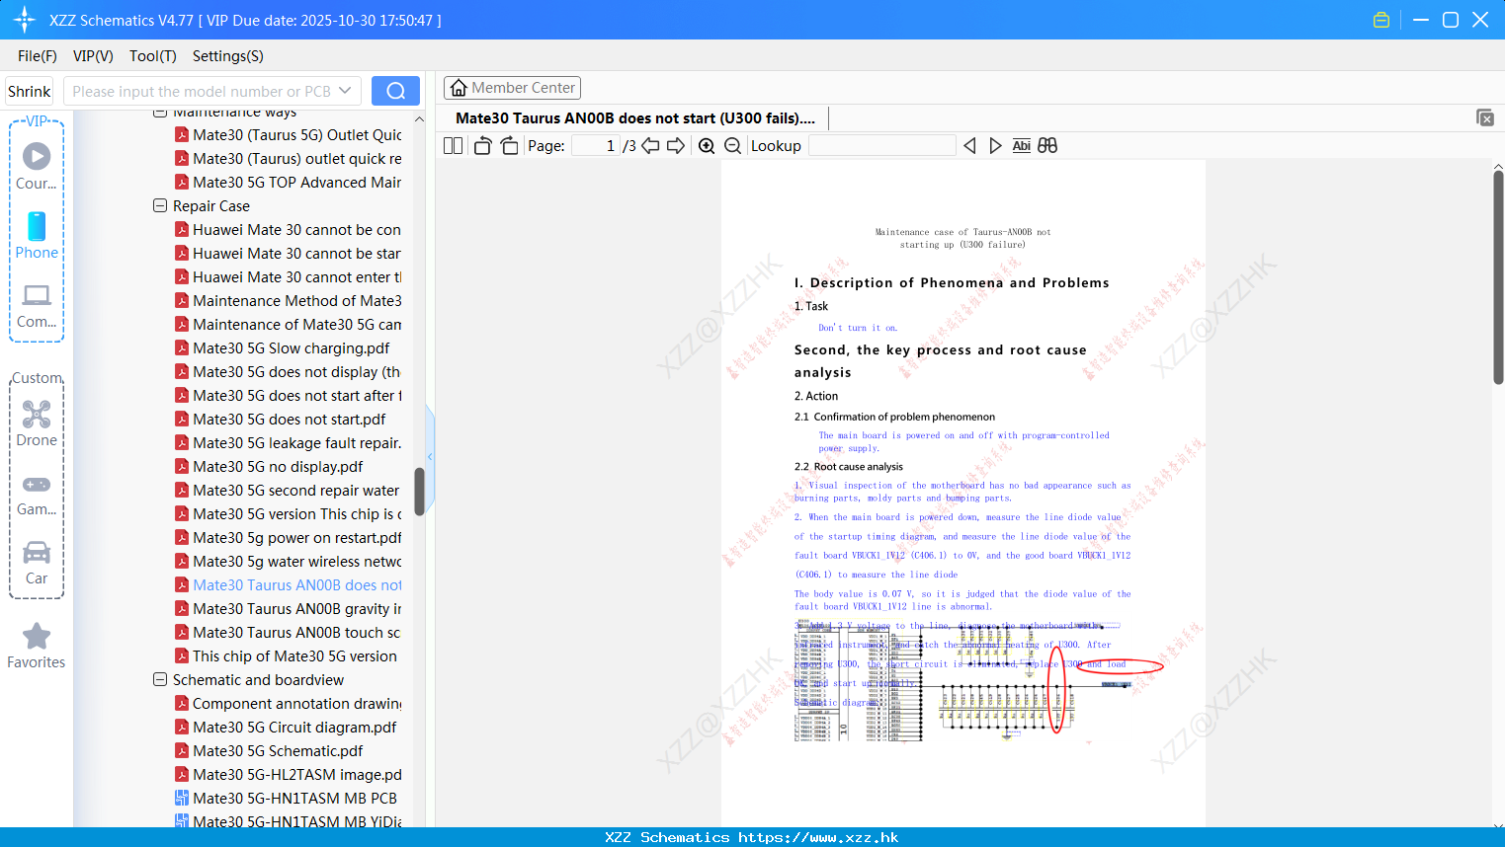Open the Car category
Image resolution: width=1505 pixels, height=847 pixels.
click(37, 563)
